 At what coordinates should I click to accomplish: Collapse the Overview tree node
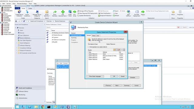click(16, 28)
